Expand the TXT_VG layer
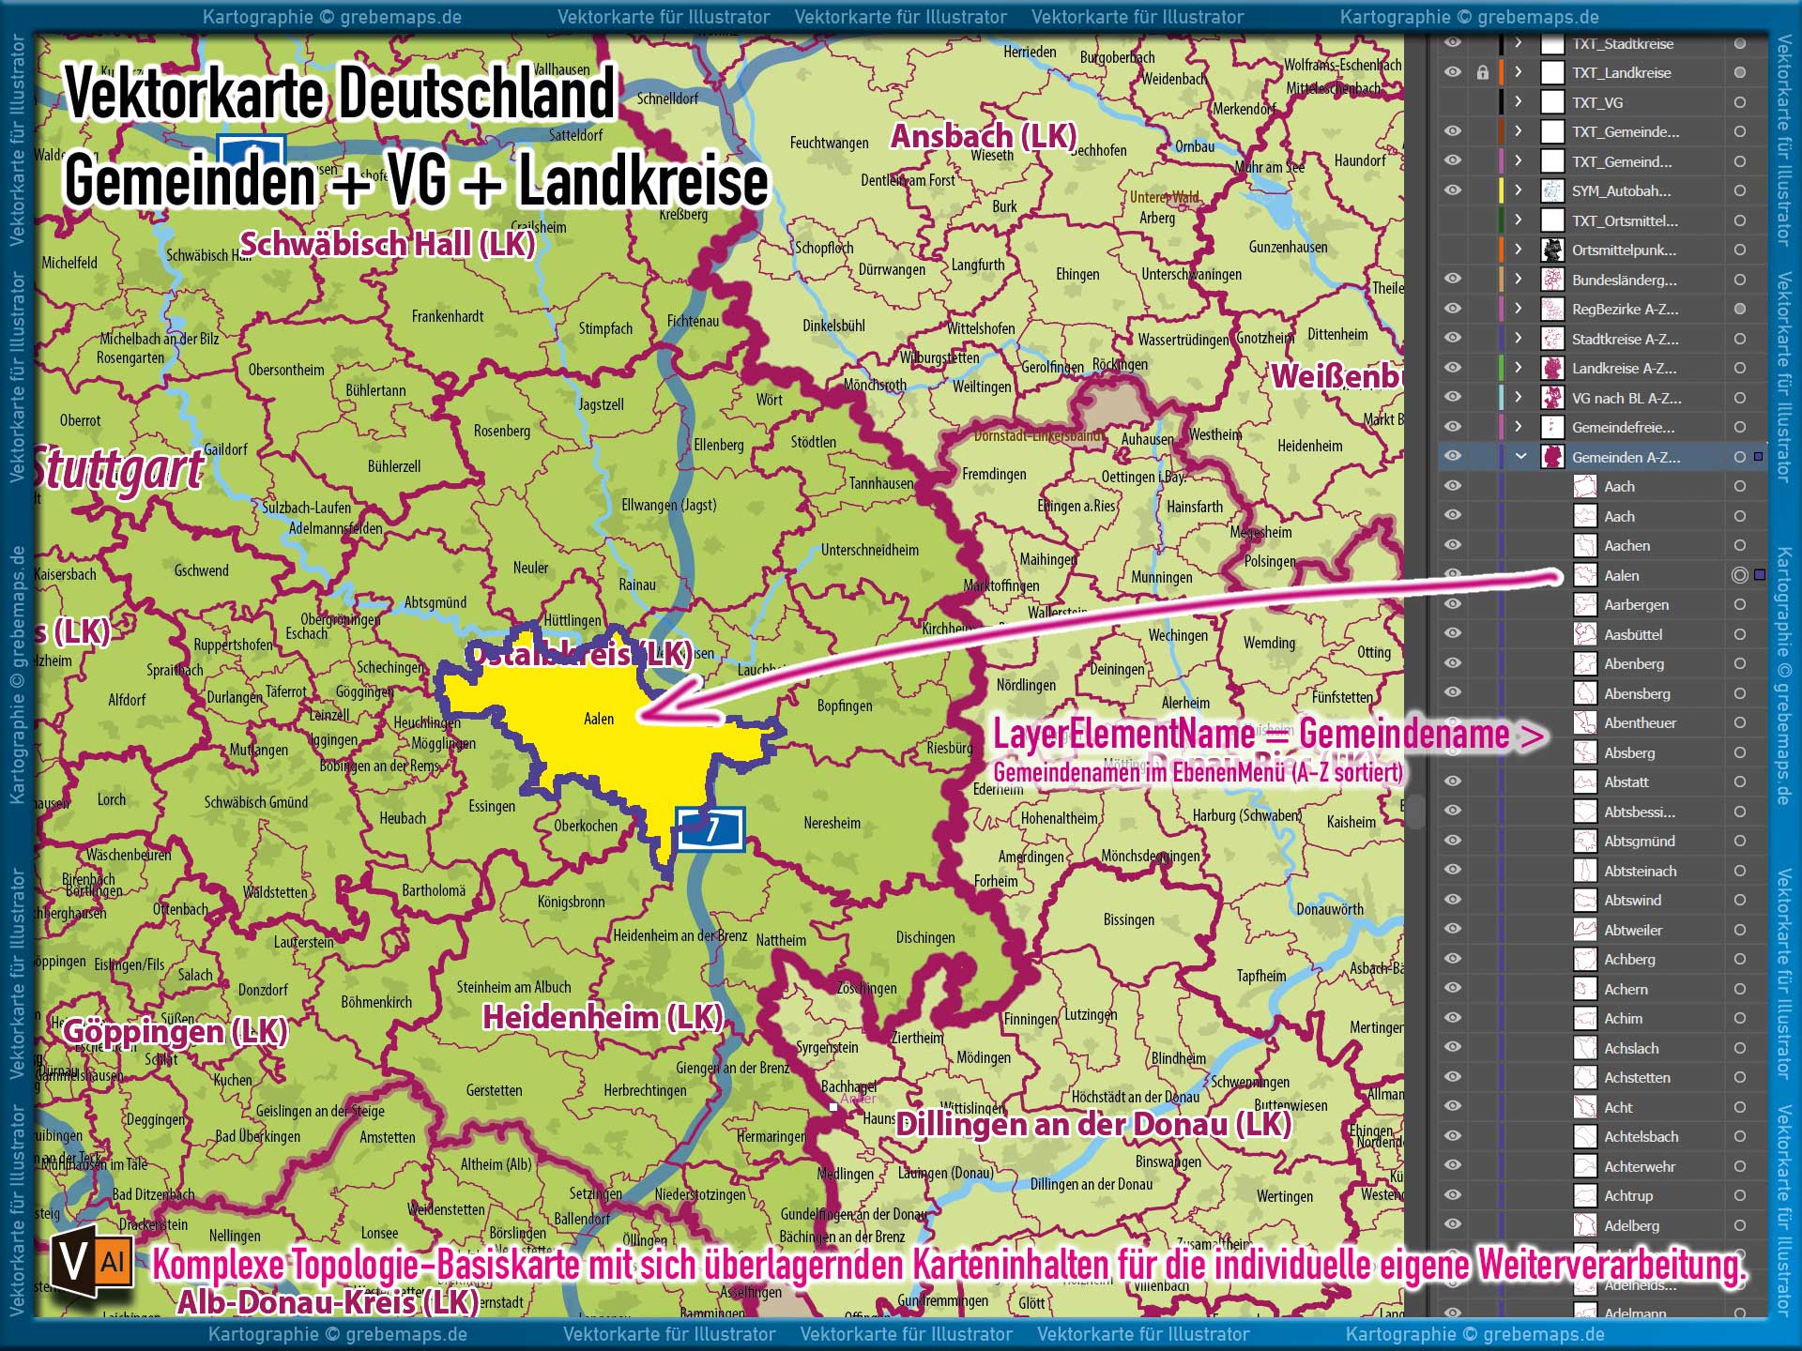Image resolution: width=1802 pixels, height=1351 pixels. click(x=1519, y=102)
